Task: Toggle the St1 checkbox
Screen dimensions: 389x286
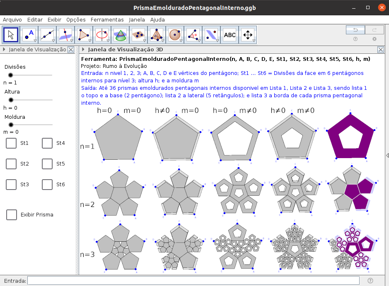Action: pyautogui.click(x=11, y=143)
